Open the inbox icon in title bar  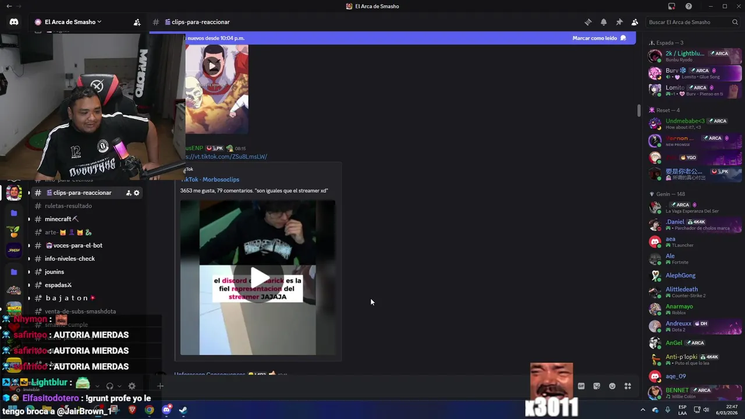(x=672, y=6)
